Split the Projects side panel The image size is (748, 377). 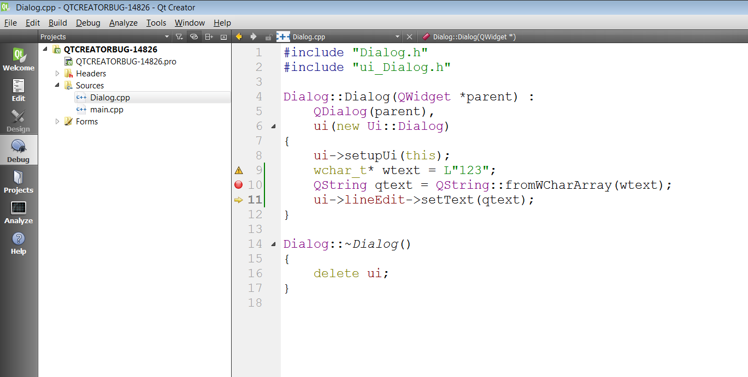209,37
